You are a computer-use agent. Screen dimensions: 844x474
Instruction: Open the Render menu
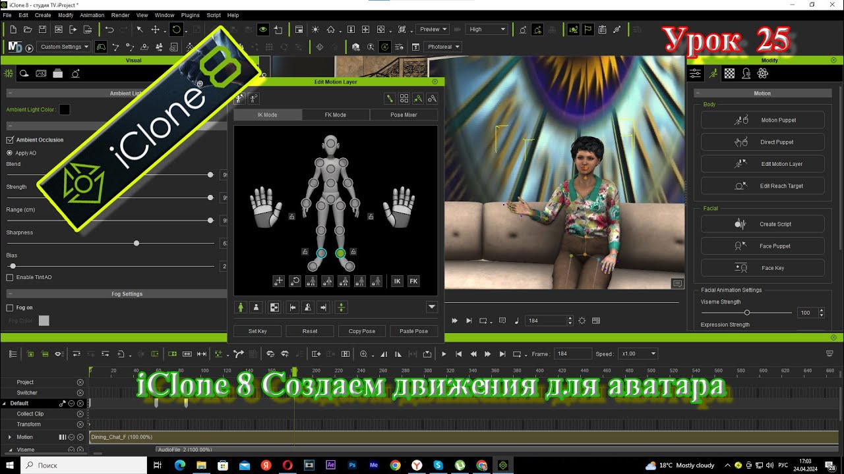[x=120, y=15]
